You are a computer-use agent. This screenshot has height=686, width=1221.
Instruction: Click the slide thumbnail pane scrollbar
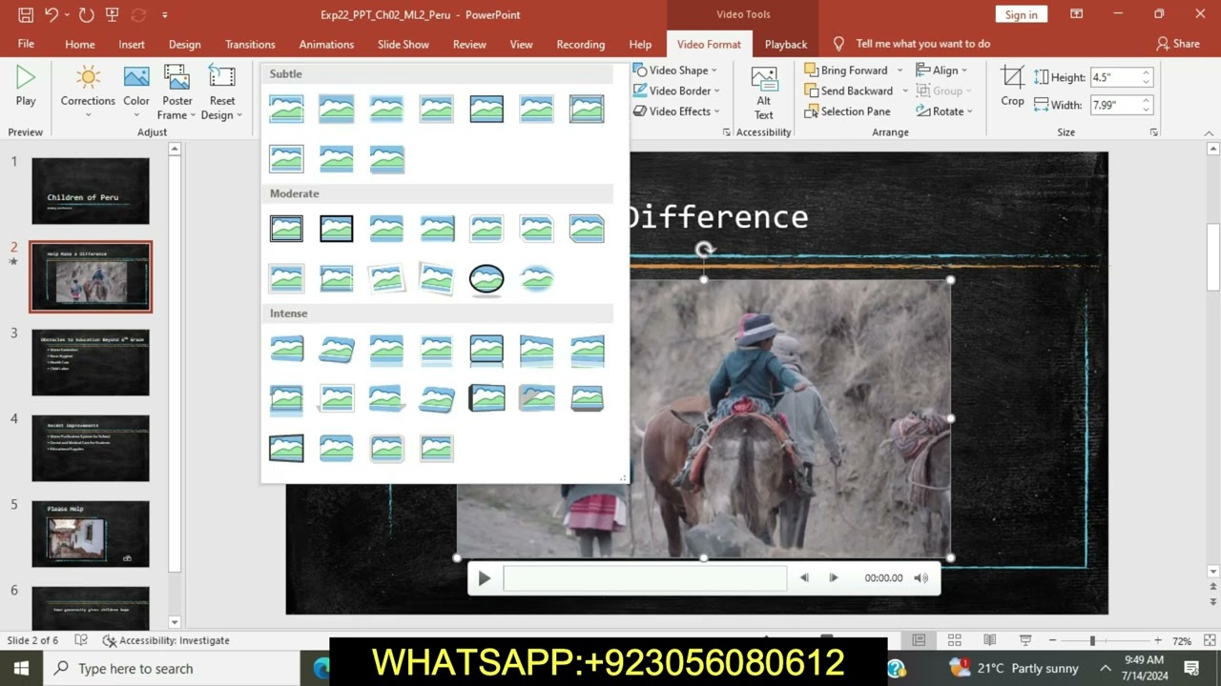175,385
